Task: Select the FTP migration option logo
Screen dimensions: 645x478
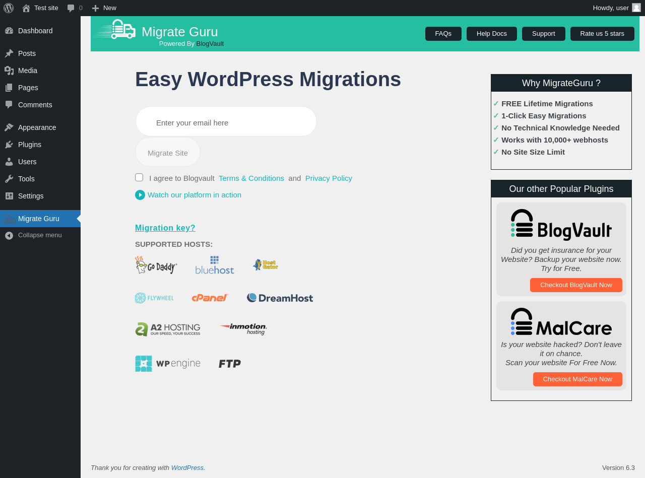Action: click(x=230, y=364)
